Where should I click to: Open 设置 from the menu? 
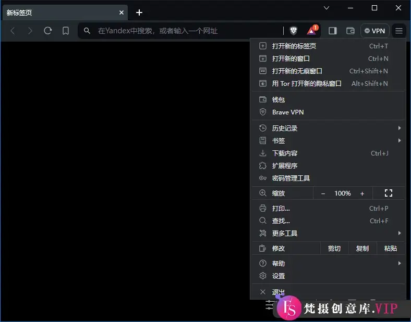click(x=328, y=276)
